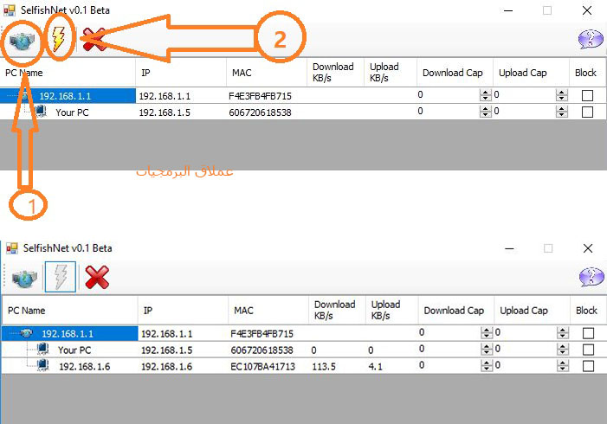Click Download Cap field for 192.168.1.6
Viewport: 607px width, 424px height.
[449, 365]
